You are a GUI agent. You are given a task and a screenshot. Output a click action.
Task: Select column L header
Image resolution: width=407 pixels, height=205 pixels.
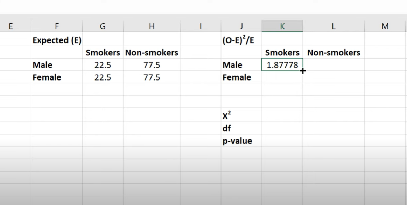click(x=333, y=26)
